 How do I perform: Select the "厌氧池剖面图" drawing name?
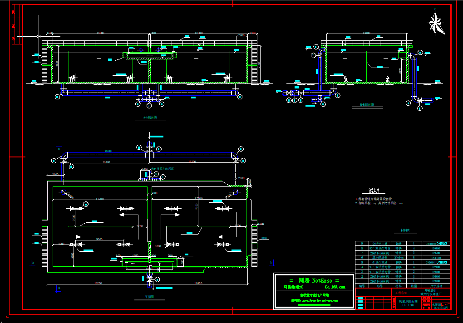click(x=409, y=302)
